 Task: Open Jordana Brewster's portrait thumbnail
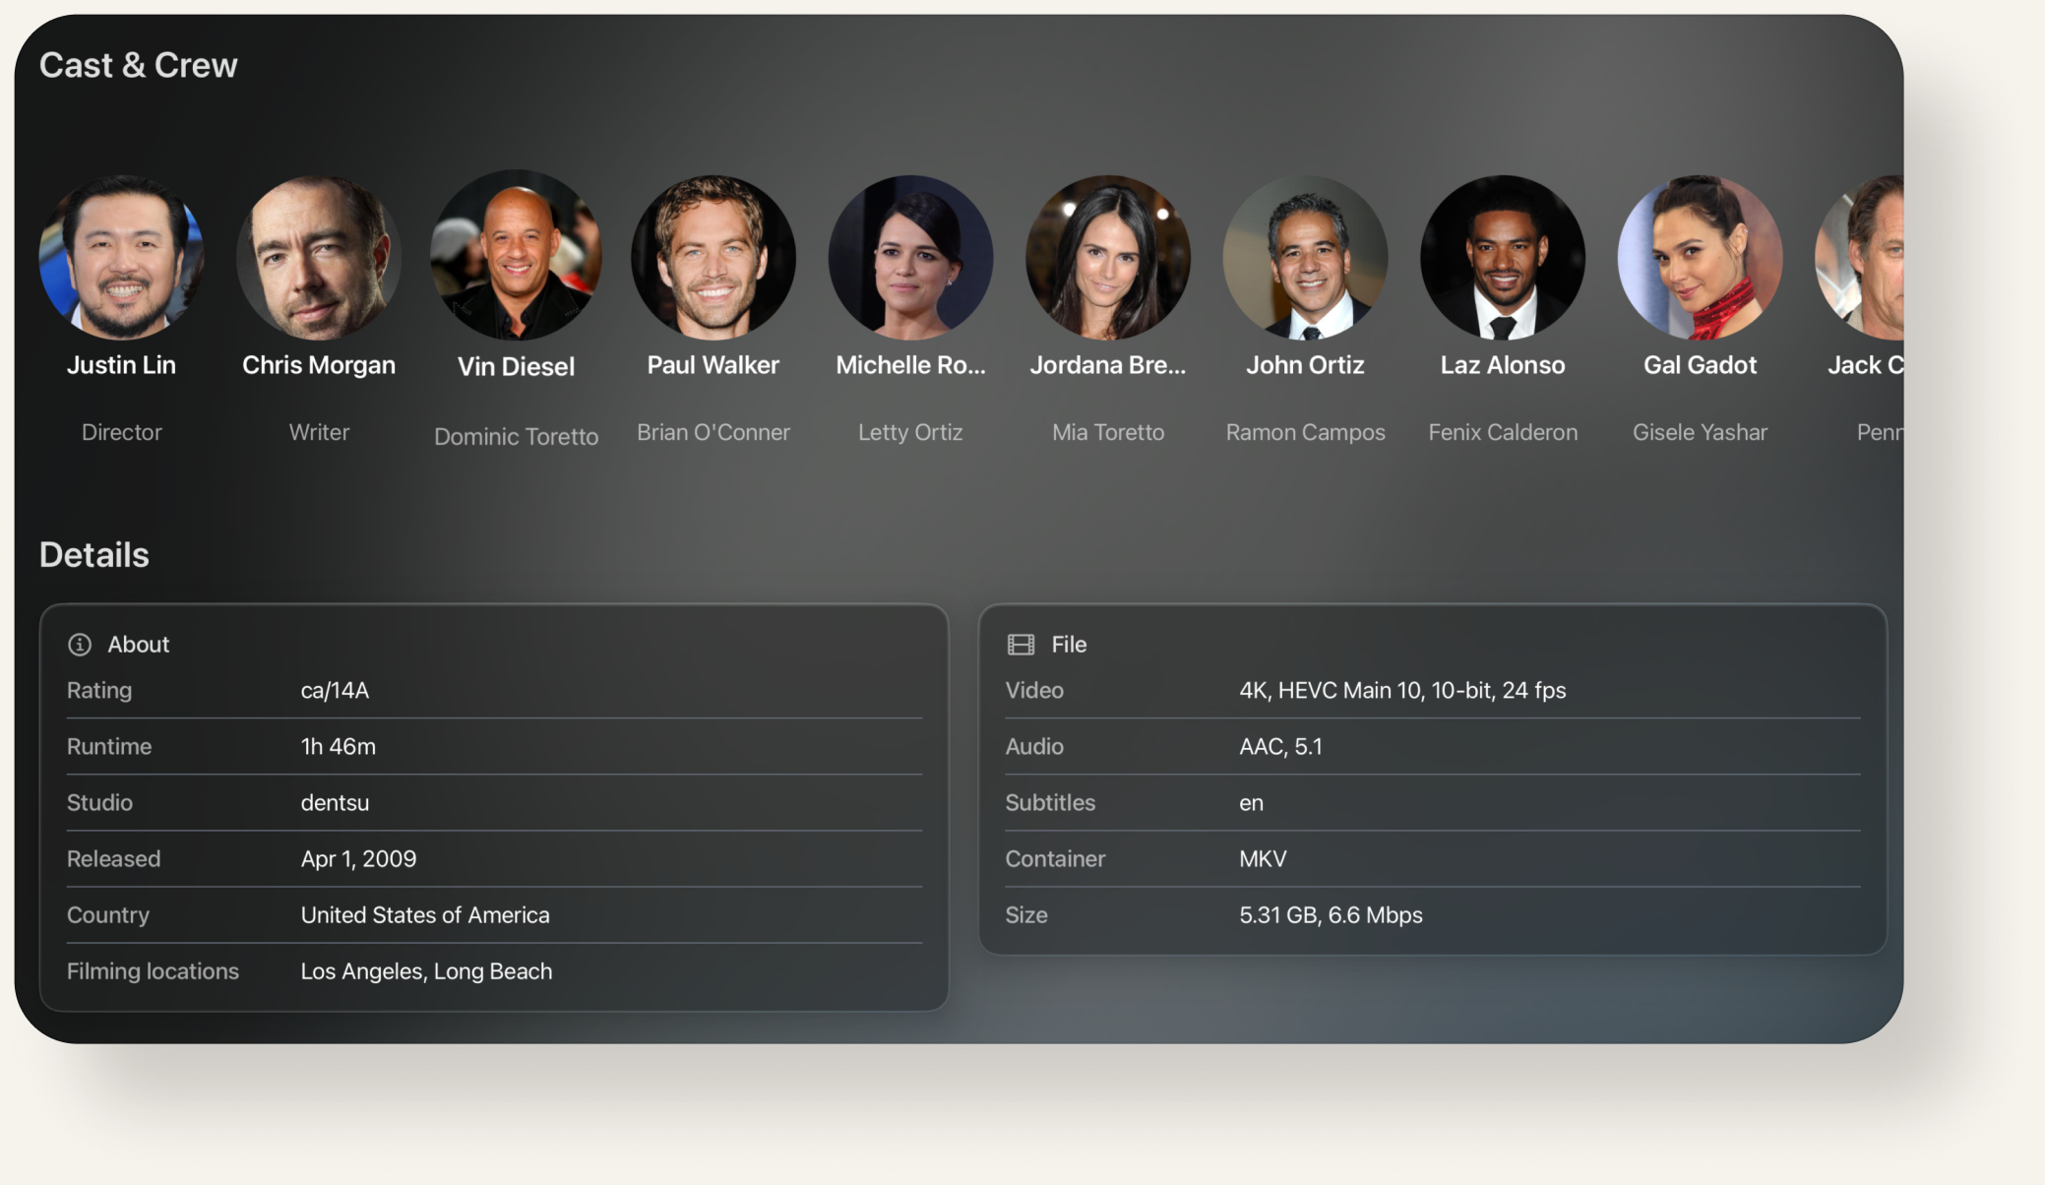click(1108, 258)
